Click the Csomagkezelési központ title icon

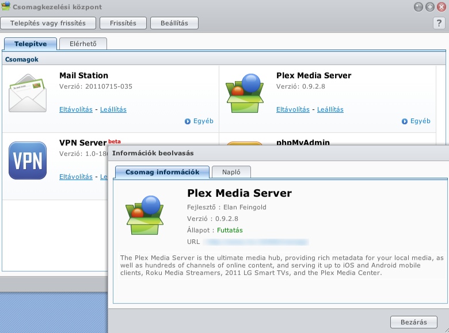pyautogui.click(x=5, y=6)
